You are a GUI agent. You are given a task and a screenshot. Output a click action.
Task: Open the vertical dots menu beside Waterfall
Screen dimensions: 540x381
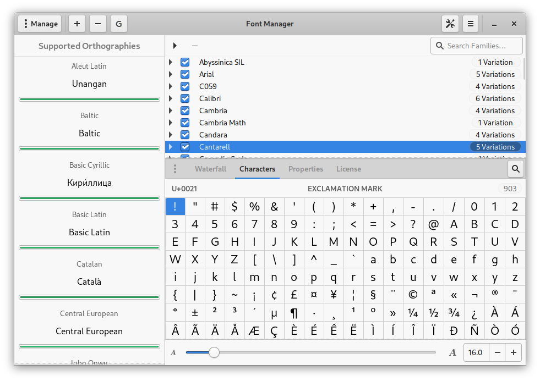(175, 169)
